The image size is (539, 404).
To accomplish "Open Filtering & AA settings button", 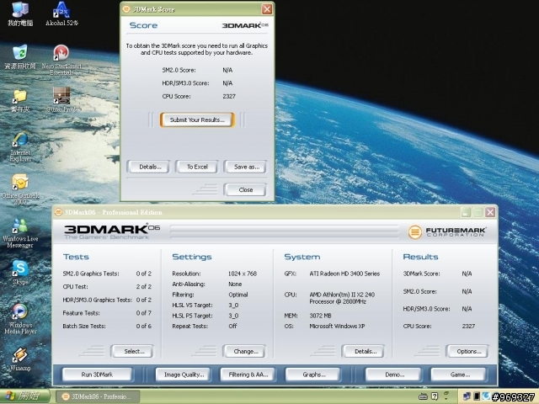I will tap(248, 375).
